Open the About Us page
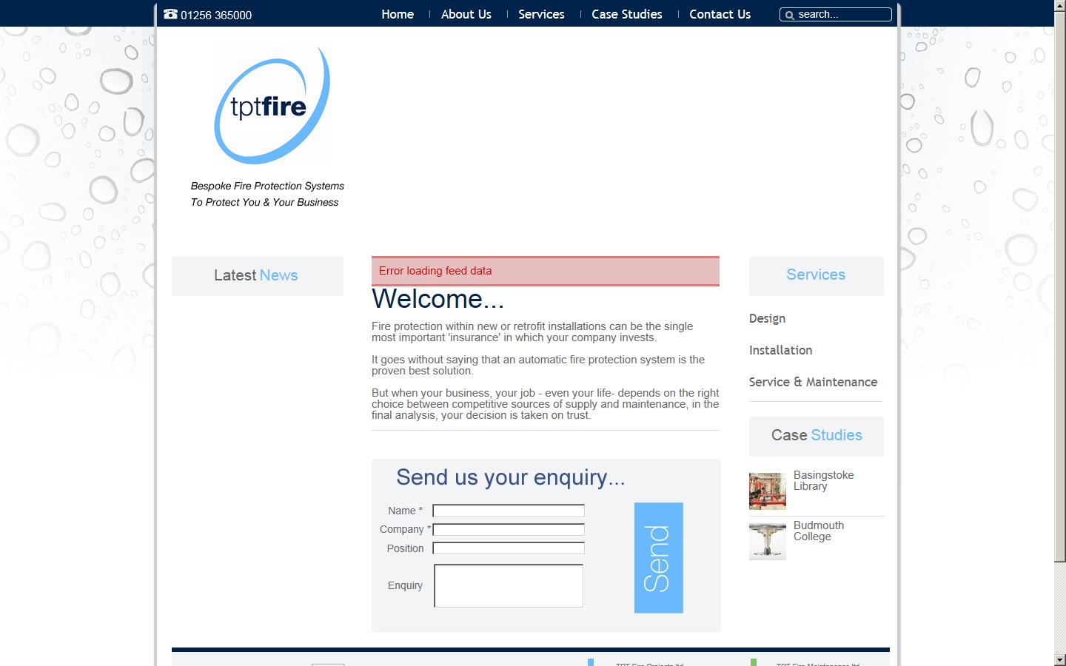The height and width of the screenshot is (666, 1066). [466, 14]
